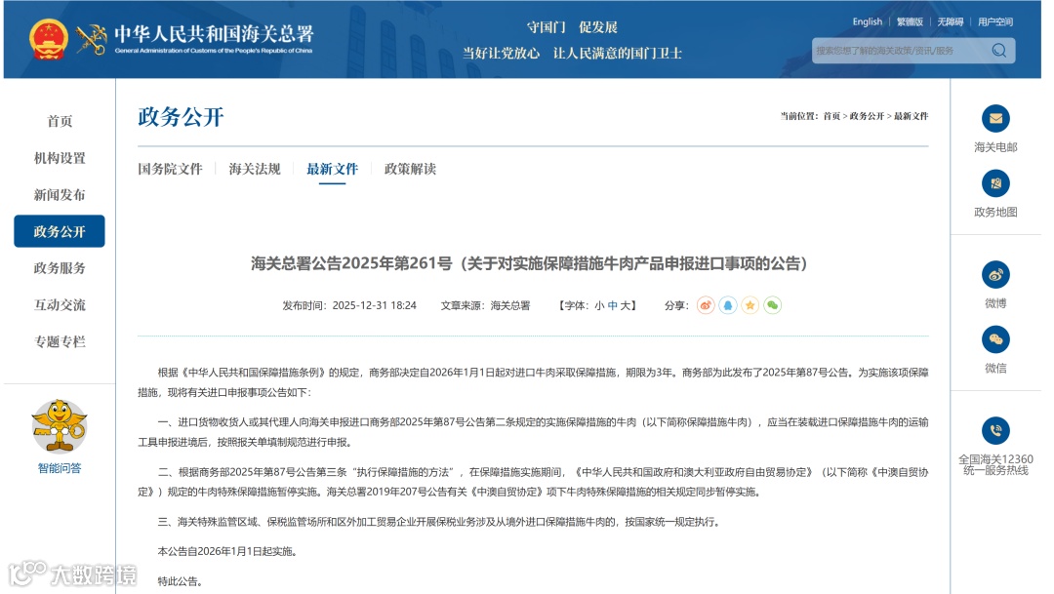Click the search magnifier icon
Viewport: 1054px width, 594px height.
coord(999,51)
